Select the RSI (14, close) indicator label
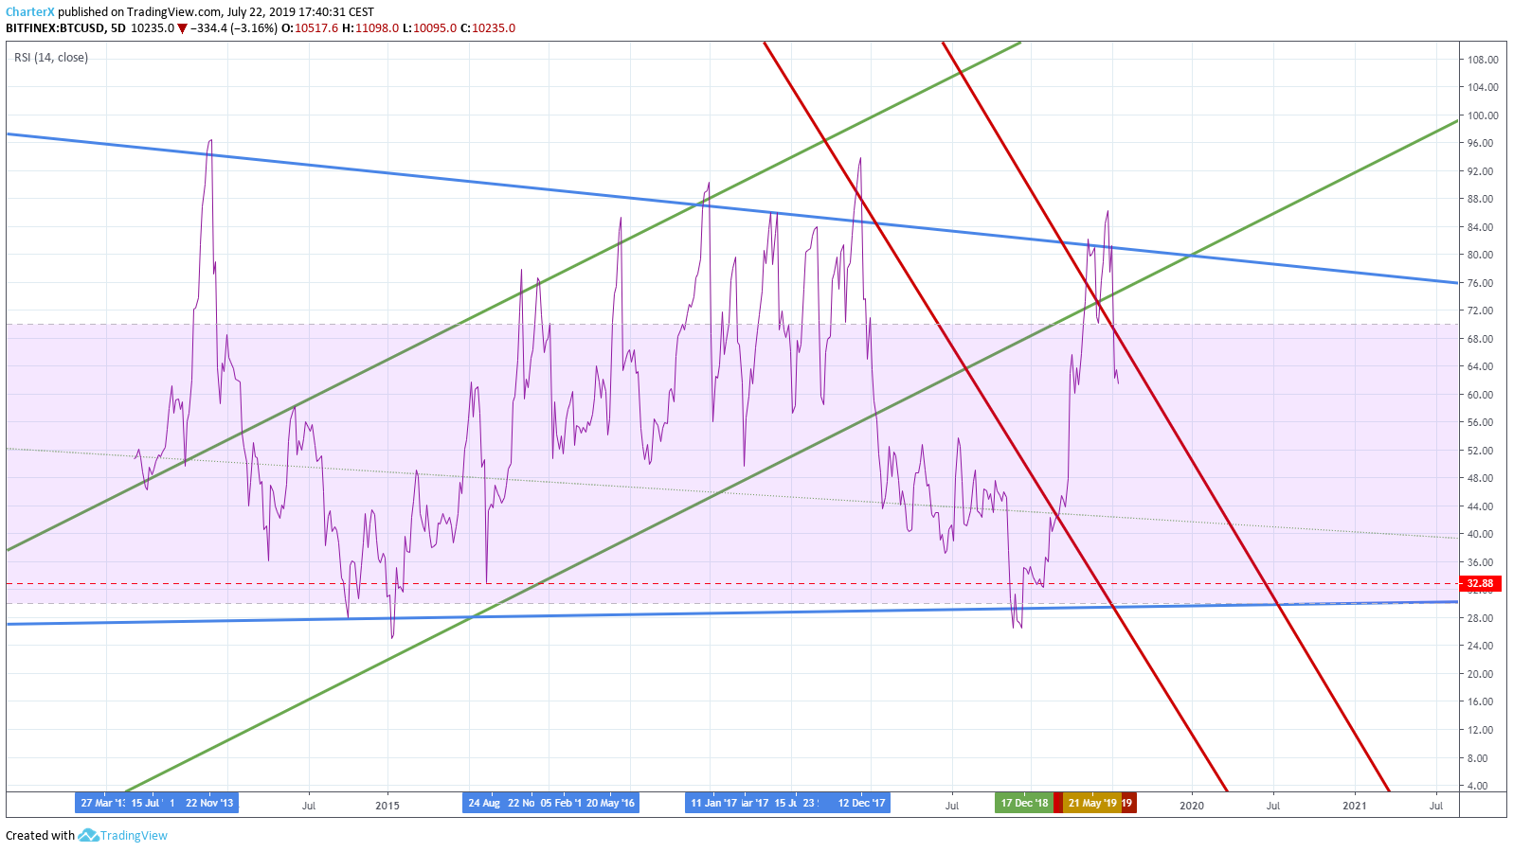The width and height of the screenshot is (1513, 852). point(51,58)
